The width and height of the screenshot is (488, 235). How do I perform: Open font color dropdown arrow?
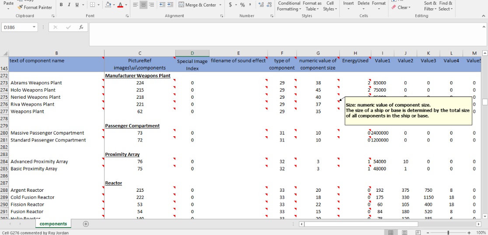[x=126, y=5]
